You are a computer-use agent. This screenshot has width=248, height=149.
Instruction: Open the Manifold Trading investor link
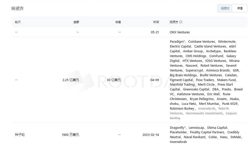(182, 84)
